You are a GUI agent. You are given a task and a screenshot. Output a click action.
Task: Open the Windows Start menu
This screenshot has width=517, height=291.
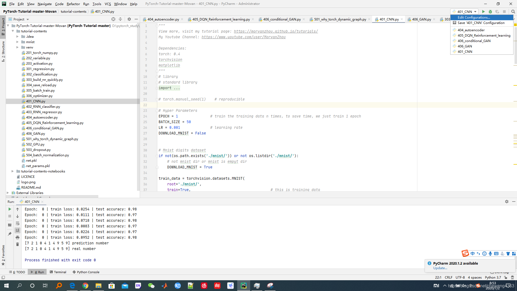(x=6, y=286)
